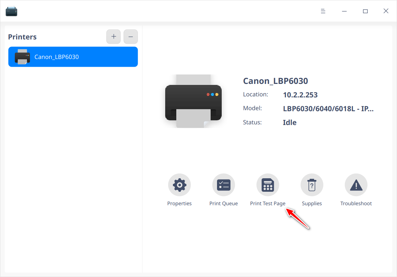397x277 pixels.
Task: Click the Idle status value
Action: pyautogui.click(x=290, y=123)
